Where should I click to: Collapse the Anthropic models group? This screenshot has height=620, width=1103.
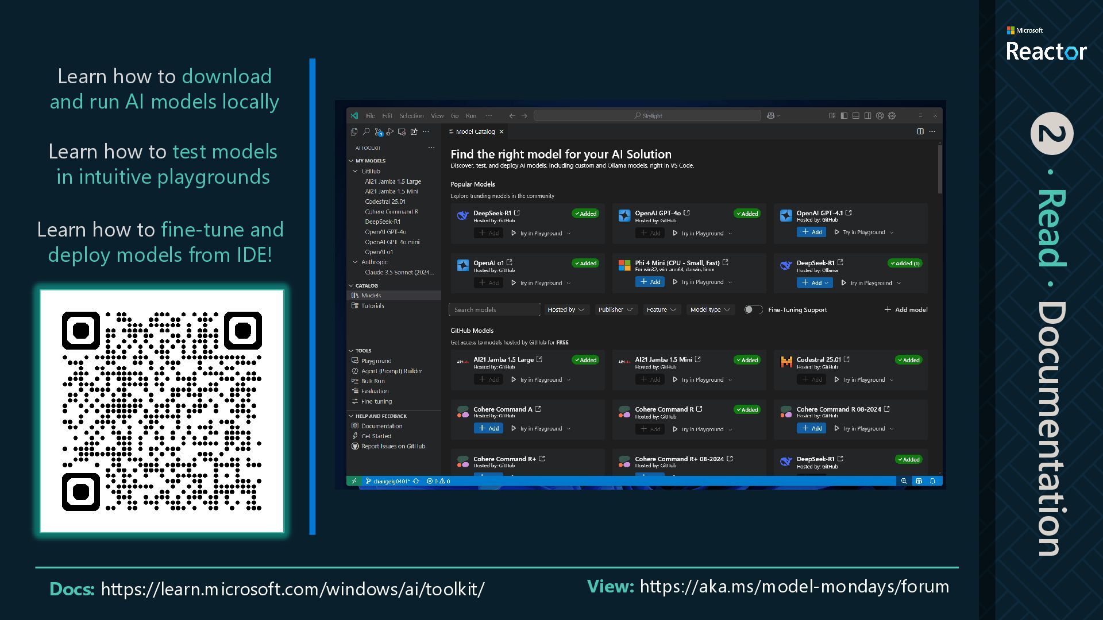pos(356,262)
